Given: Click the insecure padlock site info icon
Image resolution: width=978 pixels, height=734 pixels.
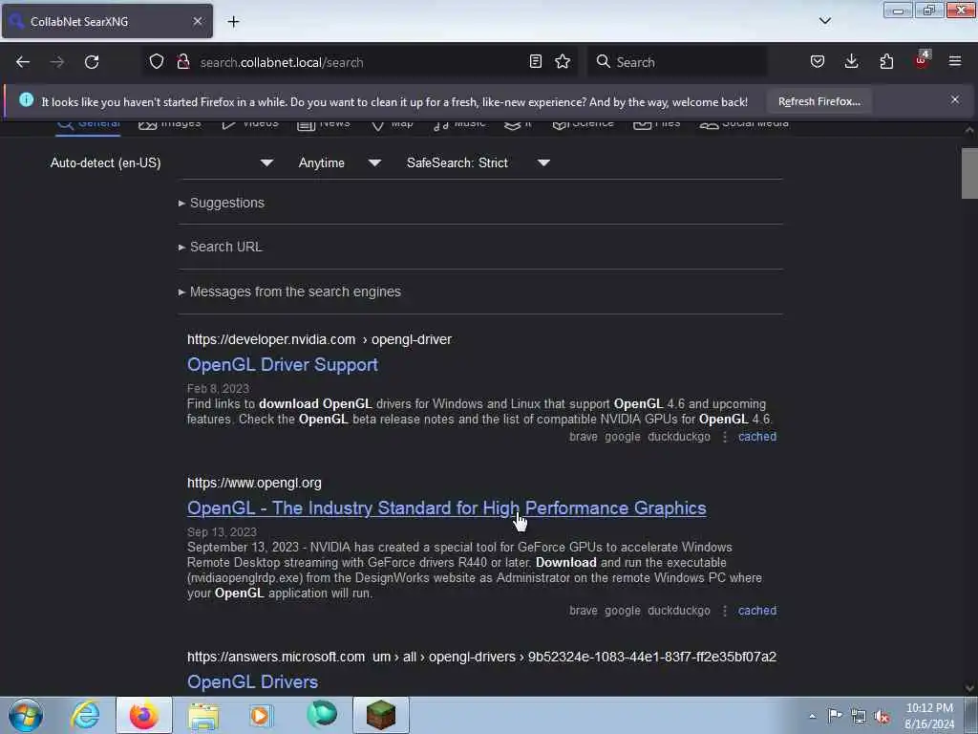Looking at the screenshot, I should click(183, 61).
